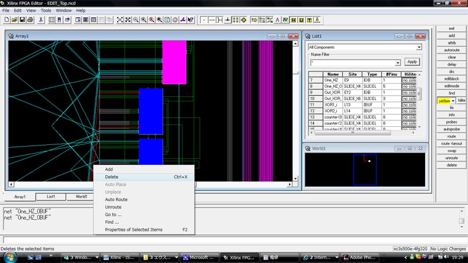Click the Cut scissors icon
This screenshot has height=263, width=468.
[x=41, y=20]
